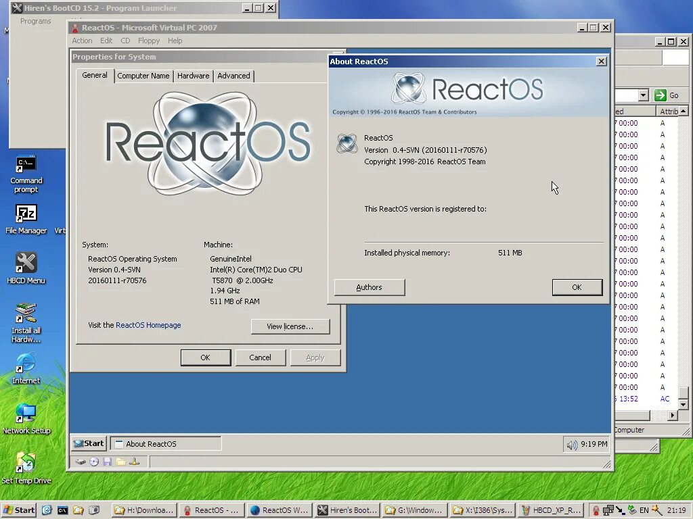Click the network computers tray icon
This screenshot has width=693, height=519.
[608, 511]
